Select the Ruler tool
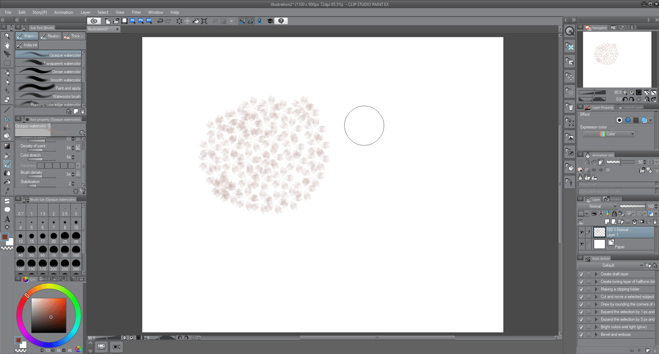The image size is (659, 354). pyautogui.click(x=7, y=119)
